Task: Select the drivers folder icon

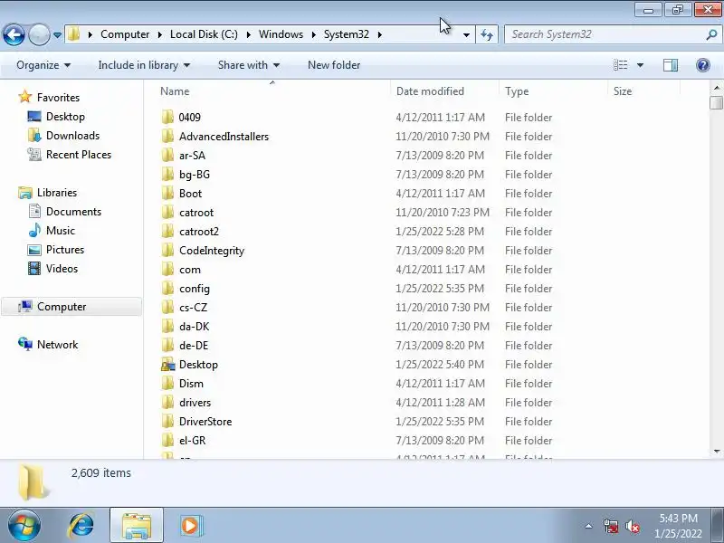Action: [x=168, y=402]
